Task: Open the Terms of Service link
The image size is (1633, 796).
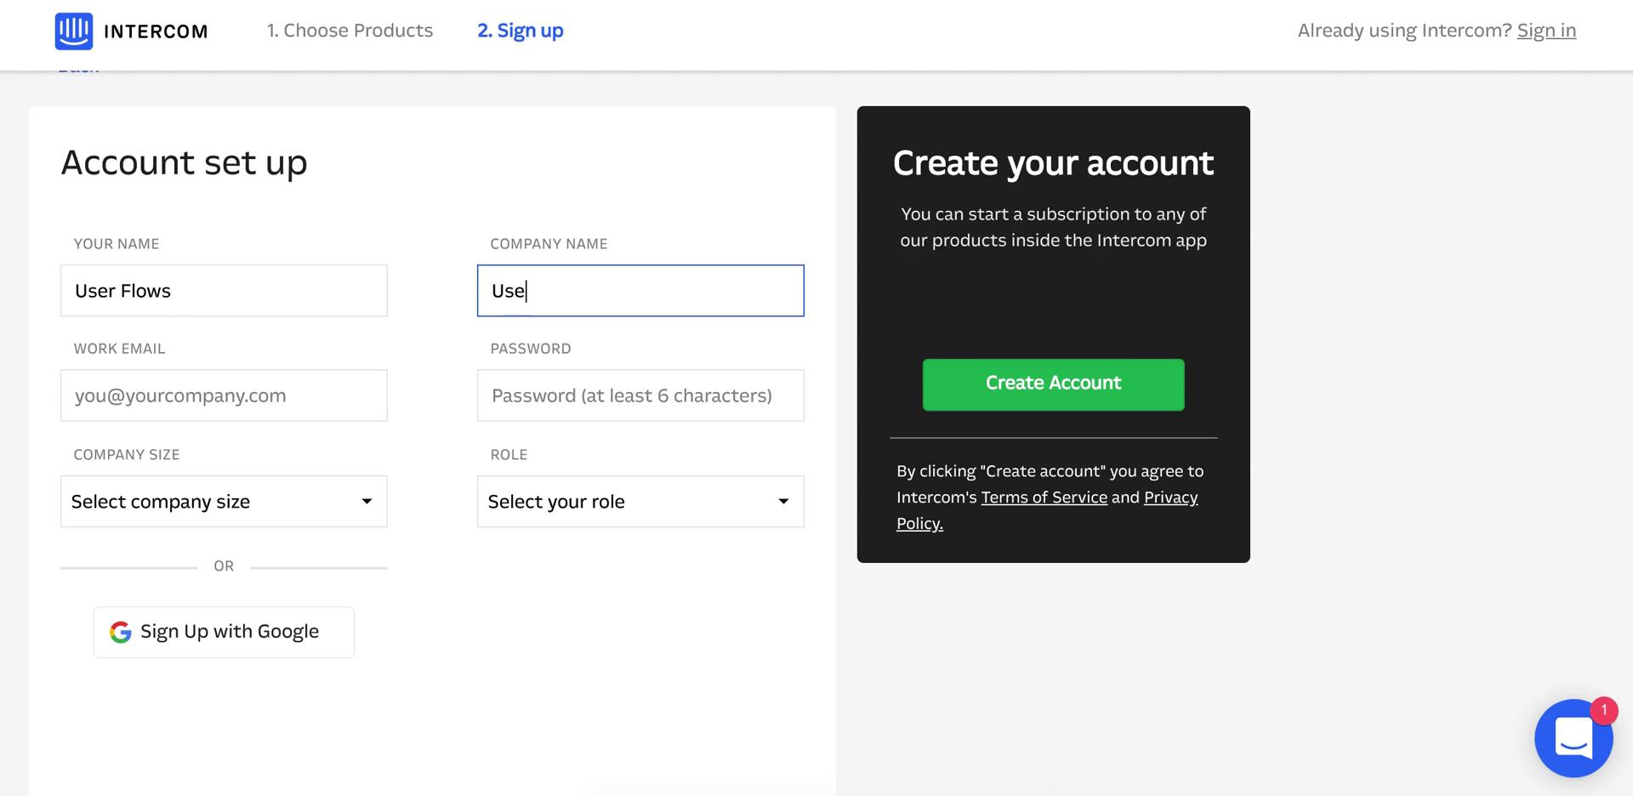Action: (1044, 497)
